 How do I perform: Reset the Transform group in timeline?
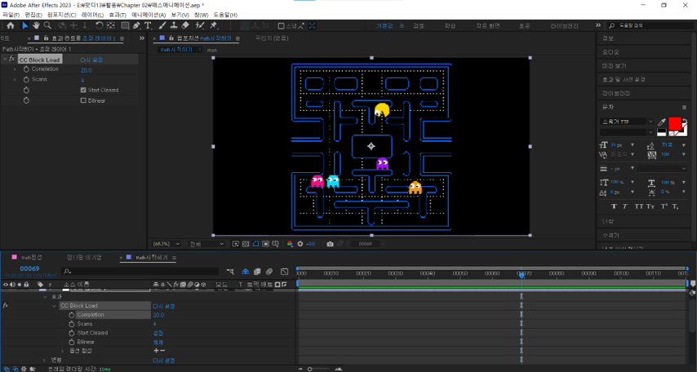pyautogui.click(x=163, y=361)
